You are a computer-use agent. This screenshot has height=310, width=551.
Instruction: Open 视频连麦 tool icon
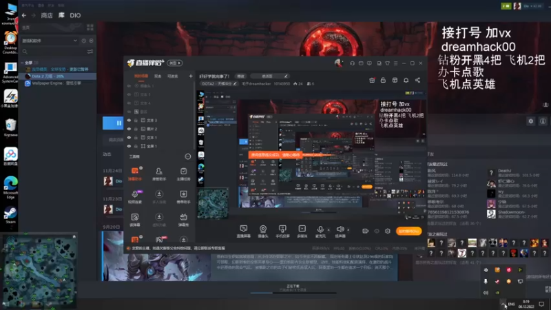pyautogui.click(x=135, y=196)
